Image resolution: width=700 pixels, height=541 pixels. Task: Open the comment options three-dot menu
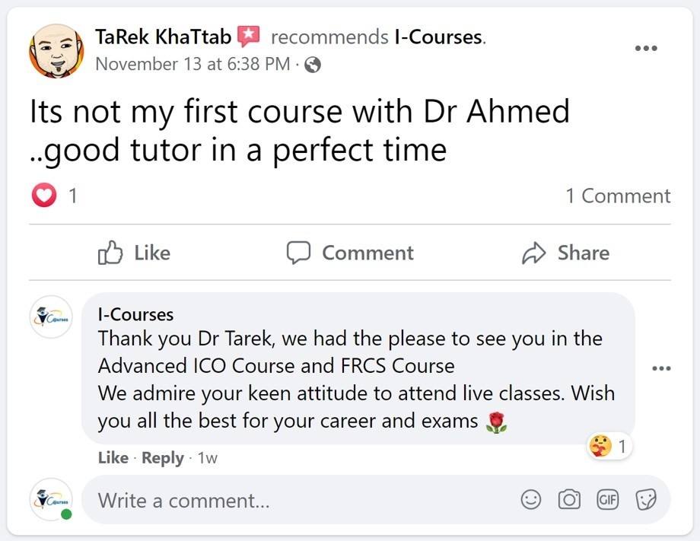coord(661,369)
